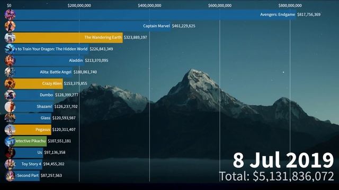Click the Dumbo bar label
The height and width of the screenshot is (190, 339).
click(46, 95)
